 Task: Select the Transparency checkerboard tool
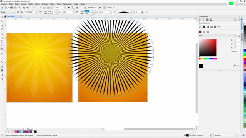coord(2,71)
